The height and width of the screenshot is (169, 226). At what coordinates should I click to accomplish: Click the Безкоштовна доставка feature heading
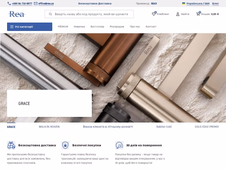point(37,145)
